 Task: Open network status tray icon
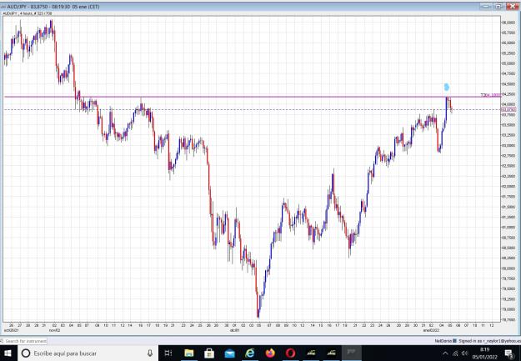click(455, 353)
